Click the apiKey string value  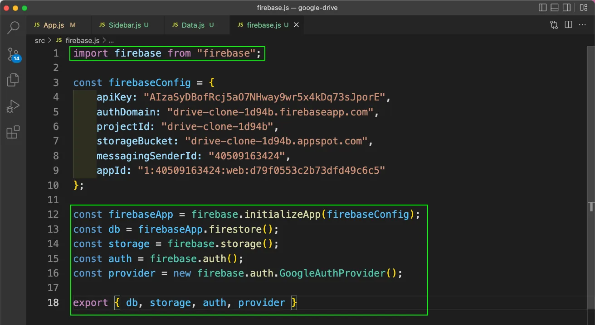[264, 97]
